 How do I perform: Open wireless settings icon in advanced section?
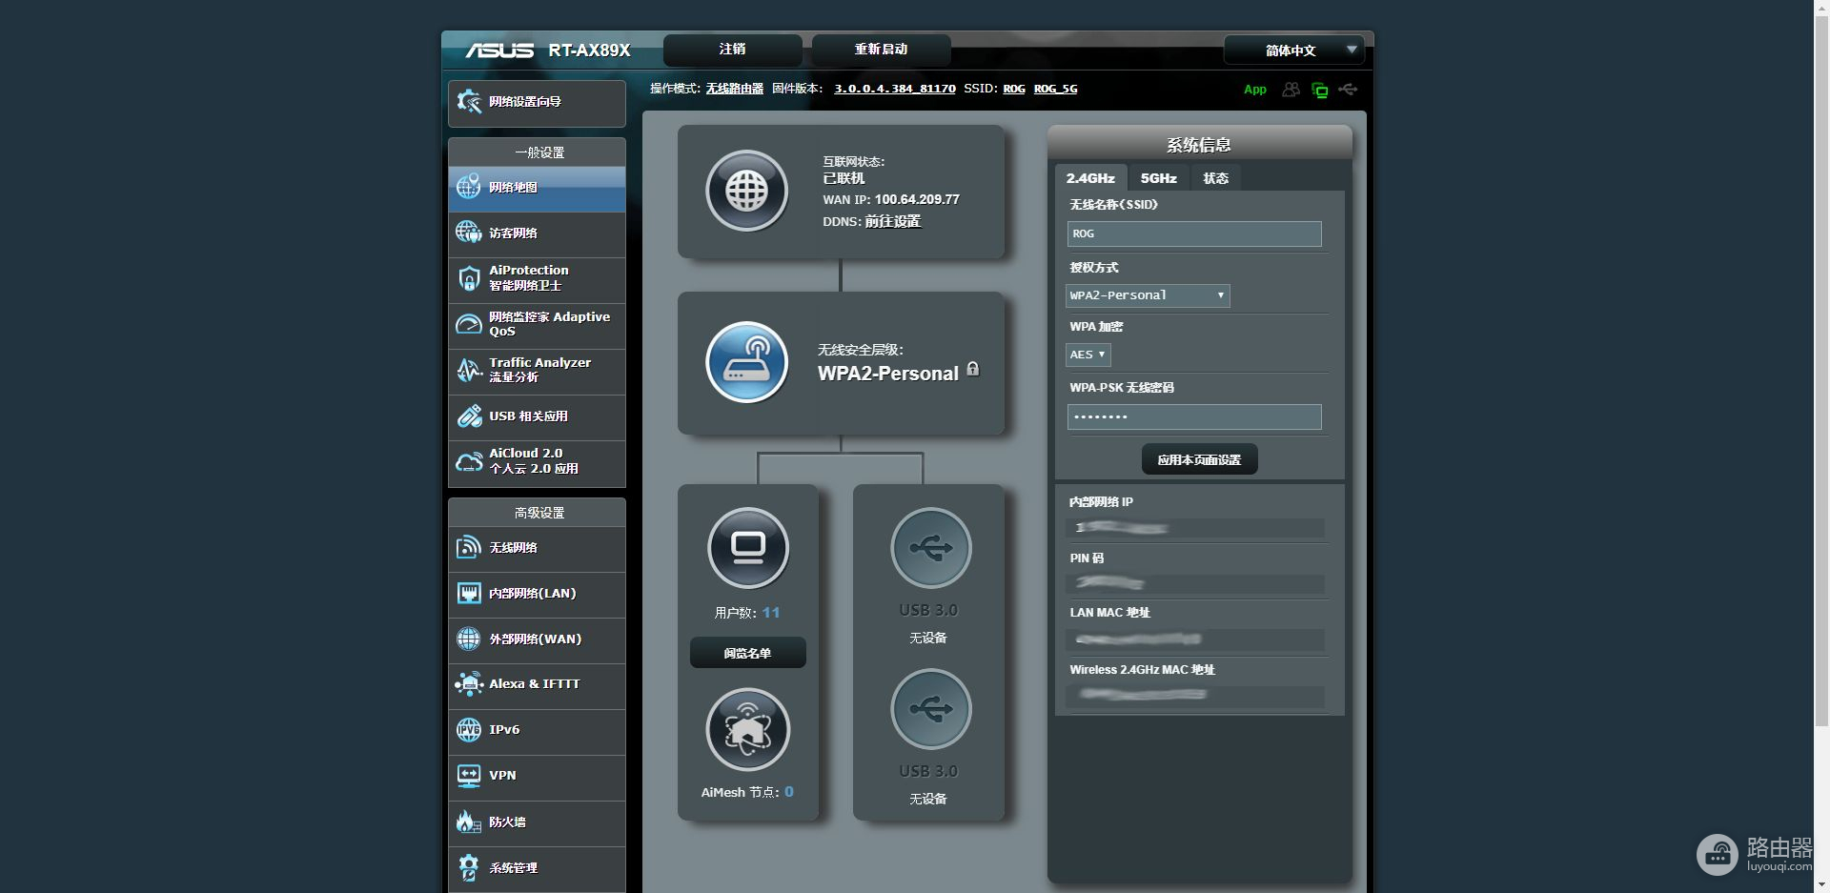tap(468, 547)
